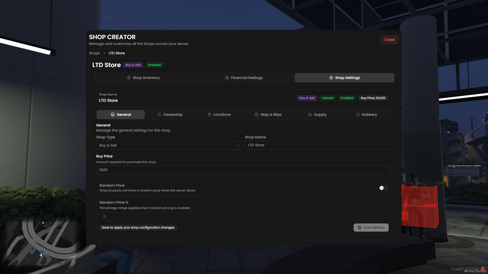Click the LTD Store breadcrumb
This screenshot has height=274, width=488.
coord(117,53)
